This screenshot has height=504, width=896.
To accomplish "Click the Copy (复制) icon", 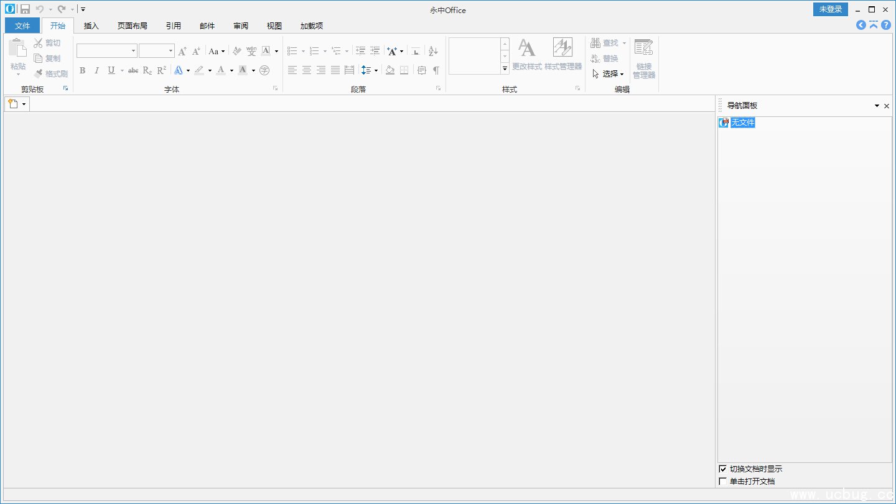I will point(38,58).
